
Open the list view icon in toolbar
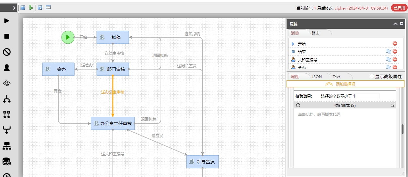coord(48,7)
